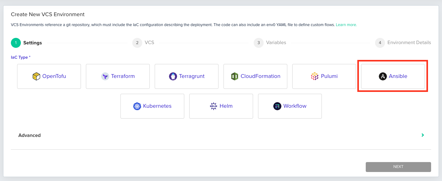Open the Learn more link
The height and width of the screenshot is (181, 442).
pyautogui.click(x=346, y=25)
